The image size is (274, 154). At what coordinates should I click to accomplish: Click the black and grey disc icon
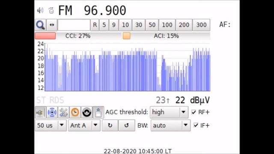click(x=86, y=112)
